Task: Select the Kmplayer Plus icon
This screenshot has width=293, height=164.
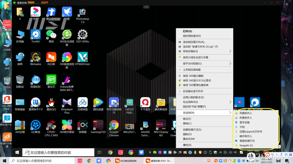Action: tap(67, 105)
